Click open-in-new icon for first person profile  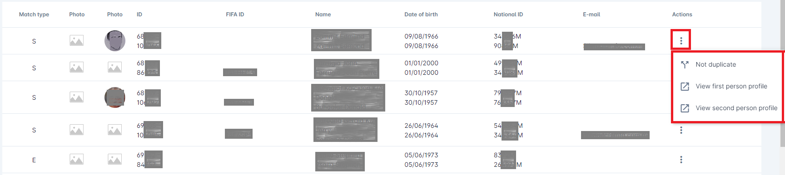[x=685, y=86]
